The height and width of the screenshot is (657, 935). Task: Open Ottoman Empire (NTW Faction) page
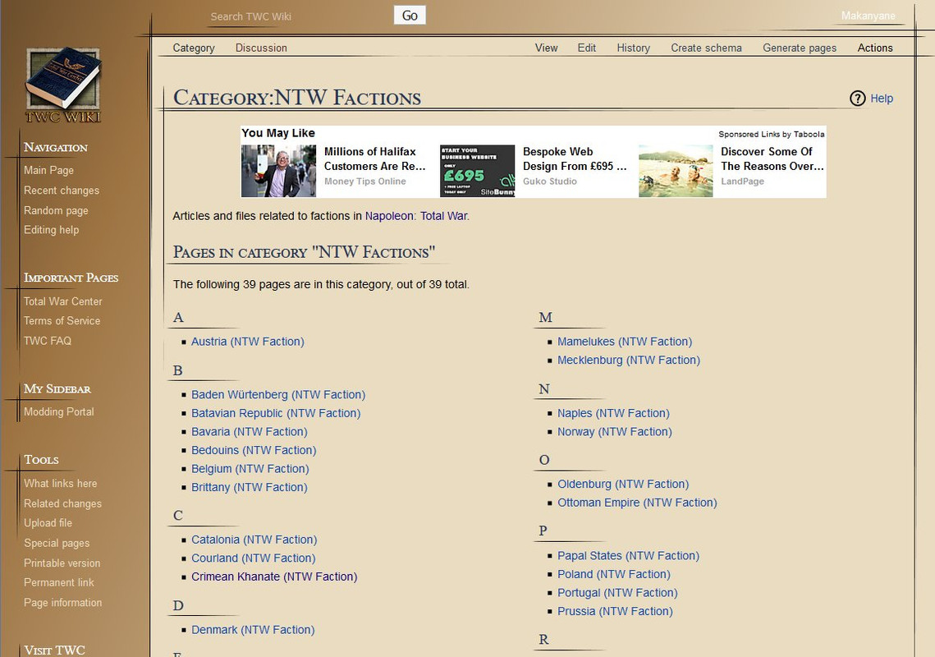pos(637,503)
